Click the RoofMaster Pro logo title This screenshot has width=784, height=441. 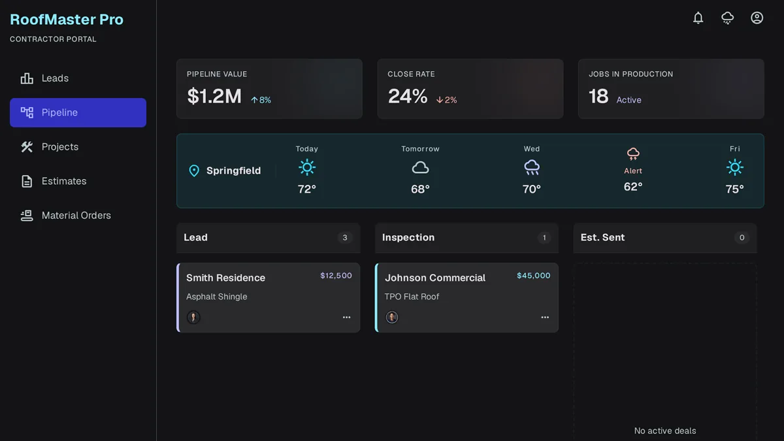point(67,20)
